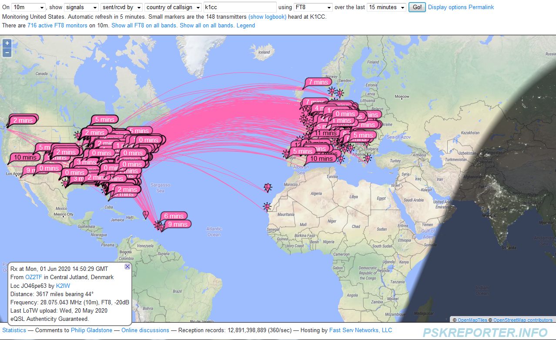Expand the sent/rcvd by dropdown
The height and width of the screenshot is (340, 556).
[121, 7]
